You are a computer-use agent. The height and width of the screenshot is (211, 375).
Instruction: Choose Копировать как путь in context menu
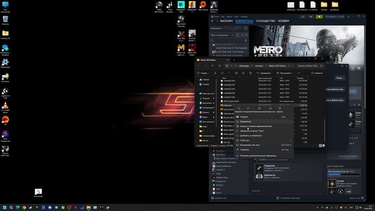click(264, 145)
